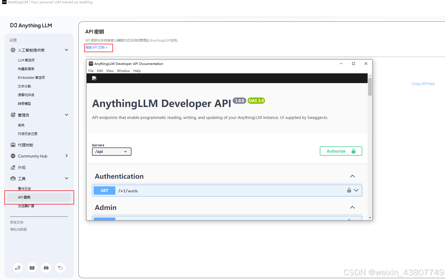
Task: Open the docs book icon in footer
Action: [x=32, y=268]
